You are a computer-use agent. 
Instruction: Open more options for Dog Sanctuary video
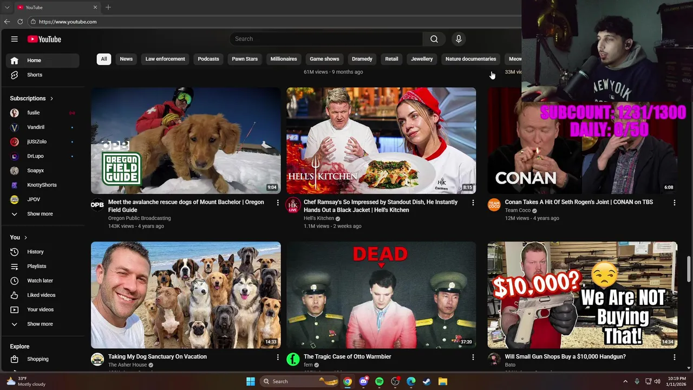[278, 357]
